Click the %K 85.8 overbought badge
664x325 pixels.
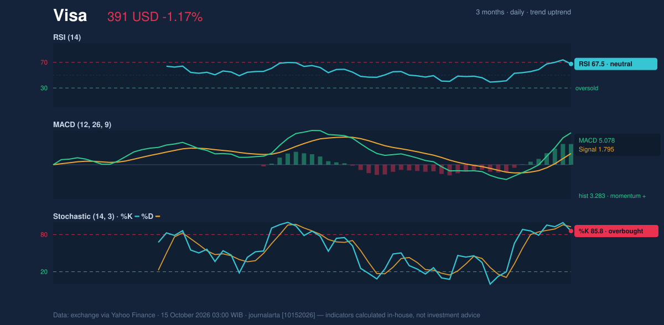pyautogui.click(x=616, y=231)
